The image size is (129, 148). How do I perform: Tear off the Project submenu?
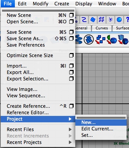click(101, 118)
